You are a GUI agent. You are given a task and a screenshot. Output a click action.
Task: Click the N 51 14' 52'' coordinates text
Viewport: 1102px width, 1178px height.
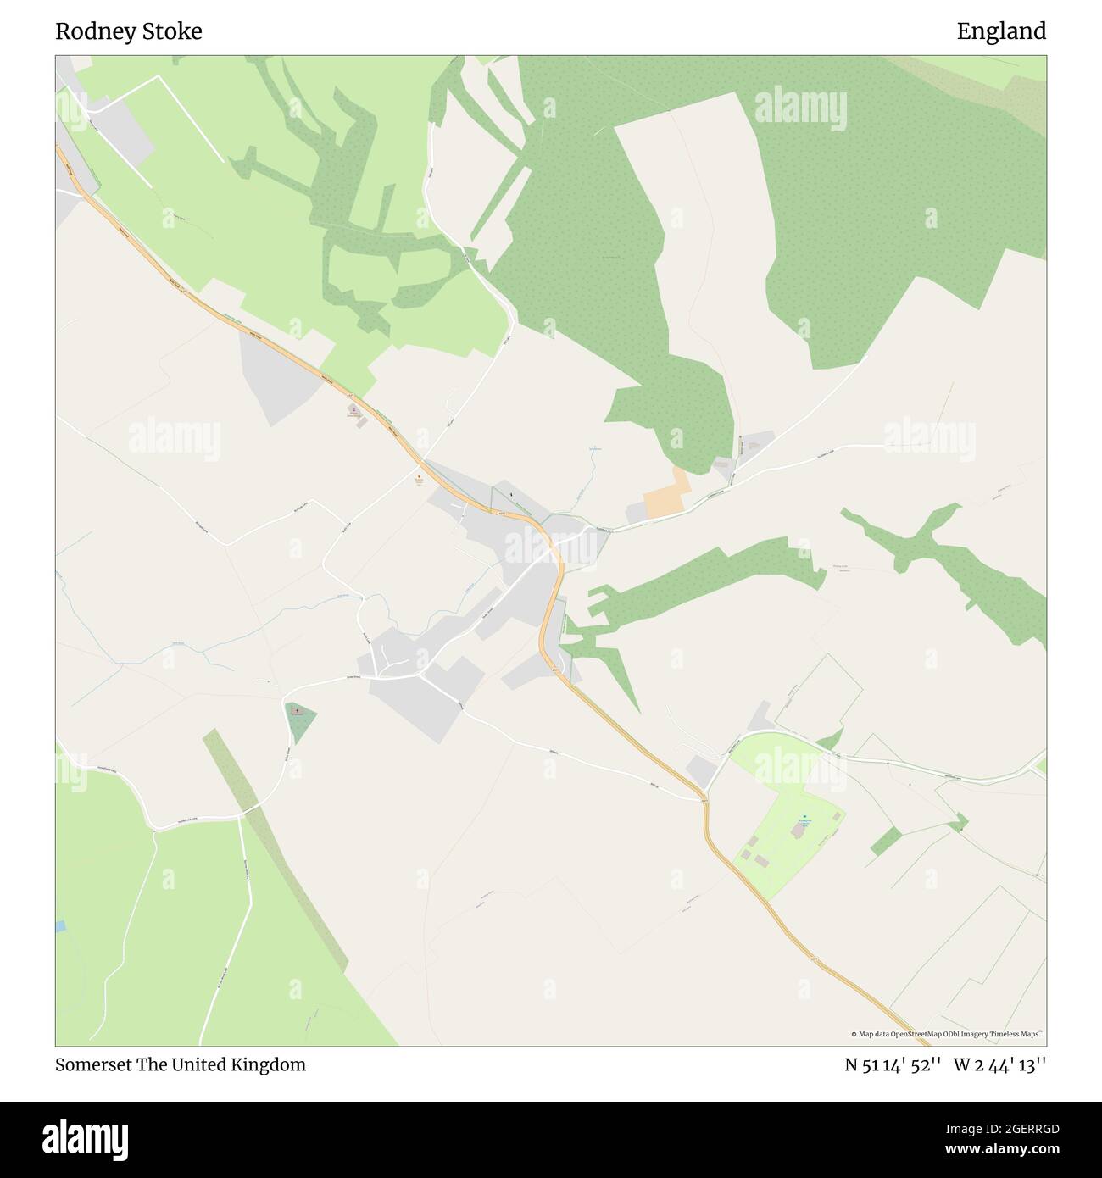point(893,1064)
